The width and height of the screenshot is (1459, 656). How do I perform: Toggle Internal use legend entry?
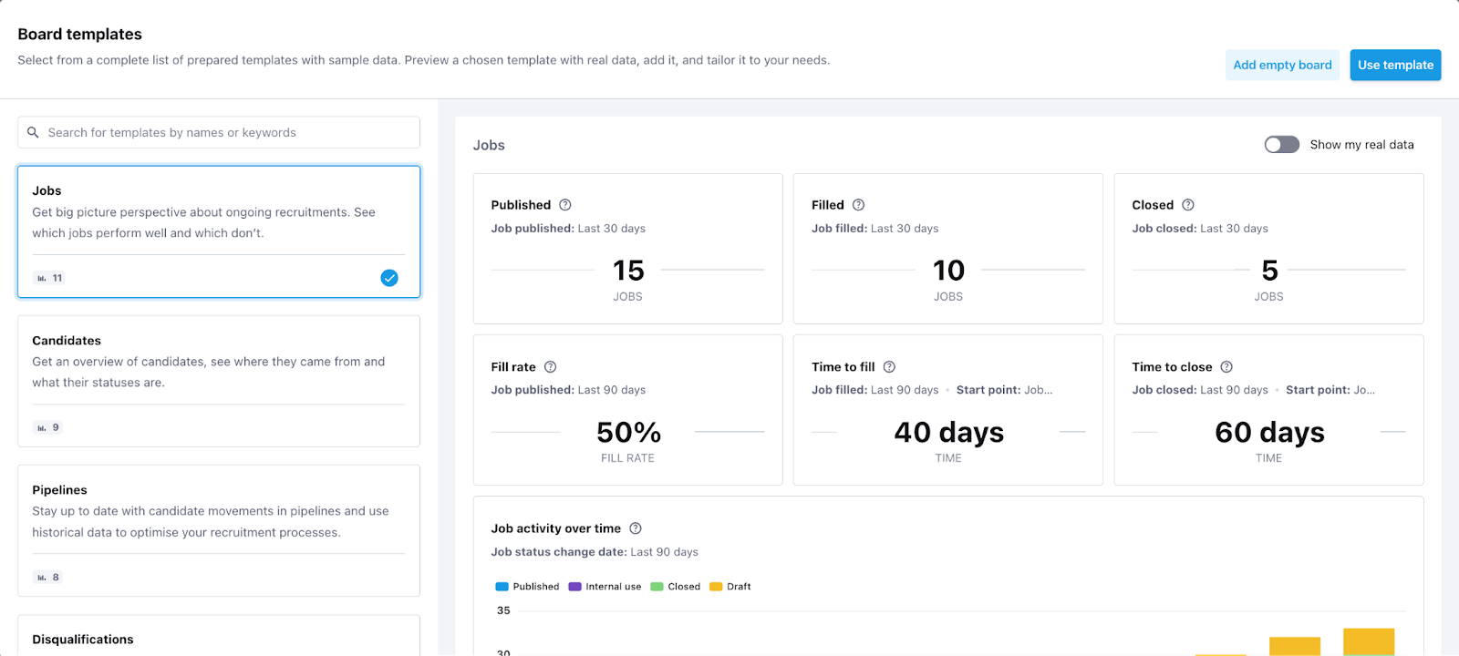(x=605, y=587)
